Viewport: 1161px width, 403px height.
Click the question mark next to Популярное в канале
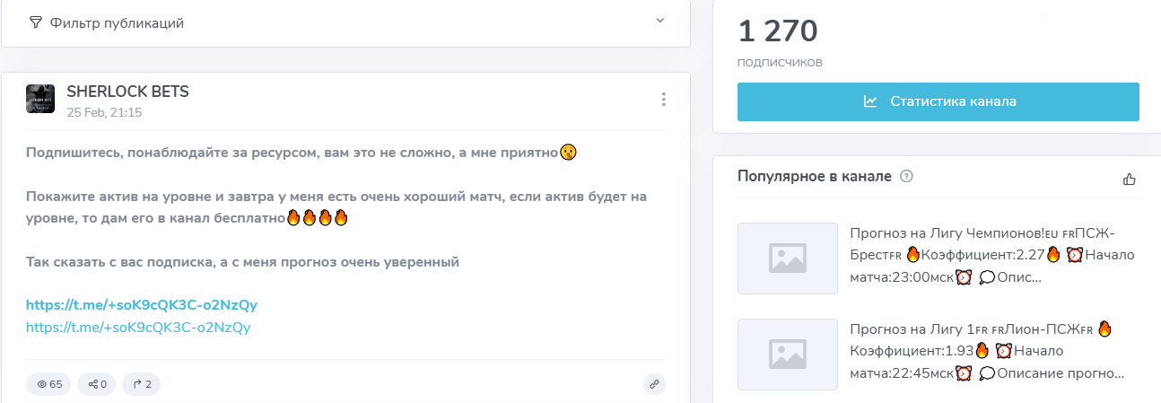click(906, 177)
